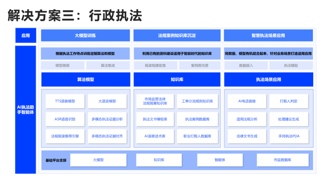Click the blue 知识库 section header
This screenshot has width=333, height=187.
click(x=177, y=79)
